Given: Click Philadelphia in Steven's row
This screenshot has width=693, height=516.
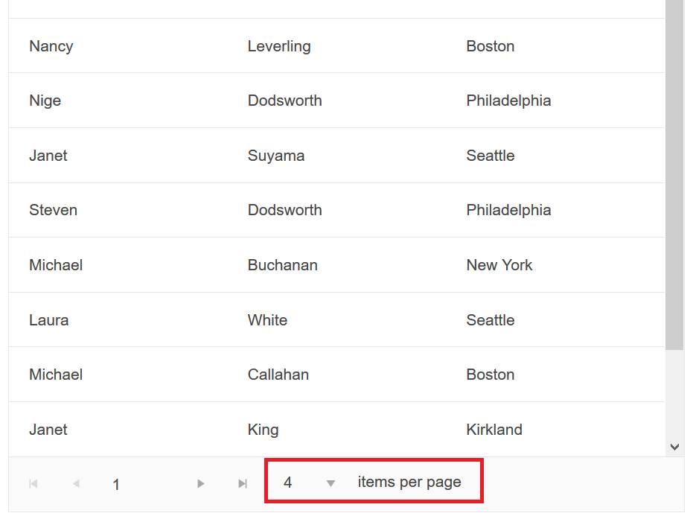Looking at the screenshot, I should click(x=508, y=211).
